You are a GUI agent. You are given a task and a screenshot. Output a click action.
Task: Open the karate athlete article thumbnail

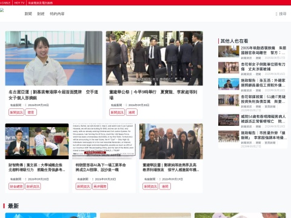point(54,58)
